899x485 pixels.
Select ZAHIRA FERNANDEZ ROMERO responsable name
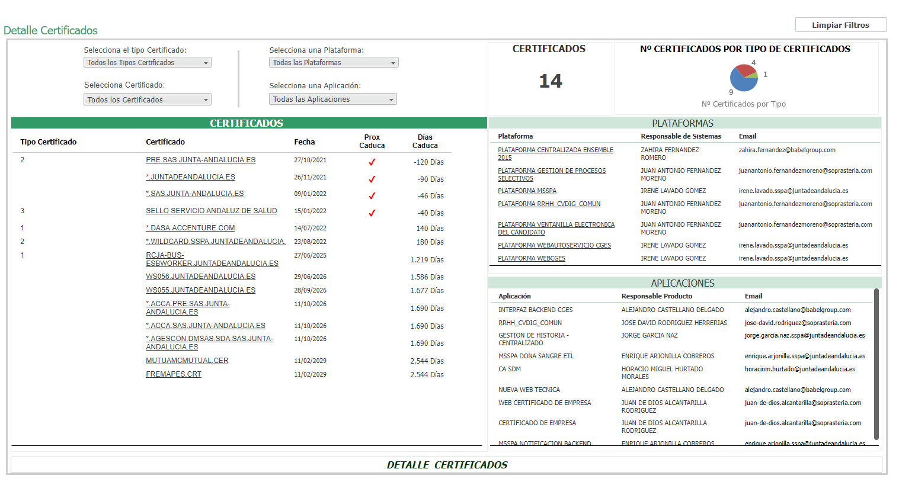point(670,154)
